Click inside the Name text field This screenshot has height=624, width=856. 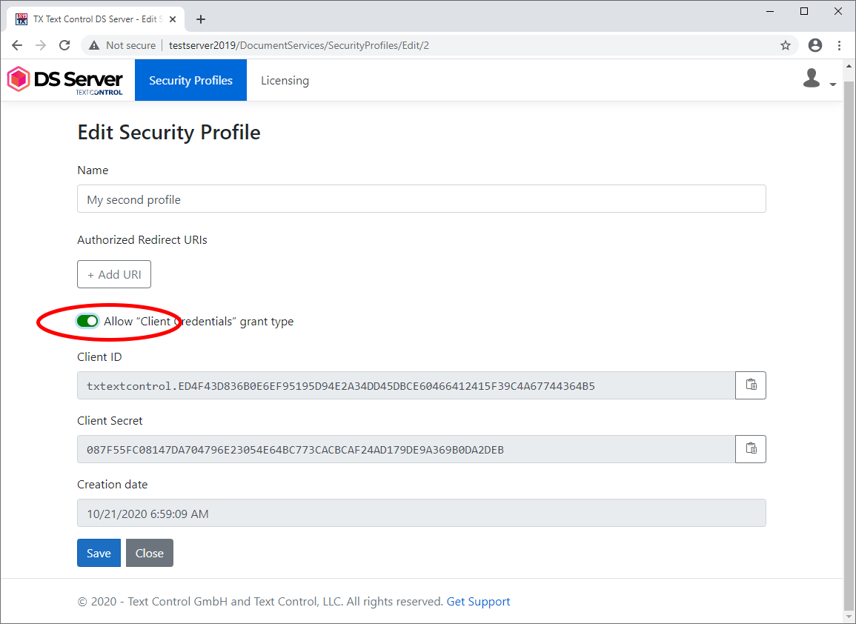421,199
